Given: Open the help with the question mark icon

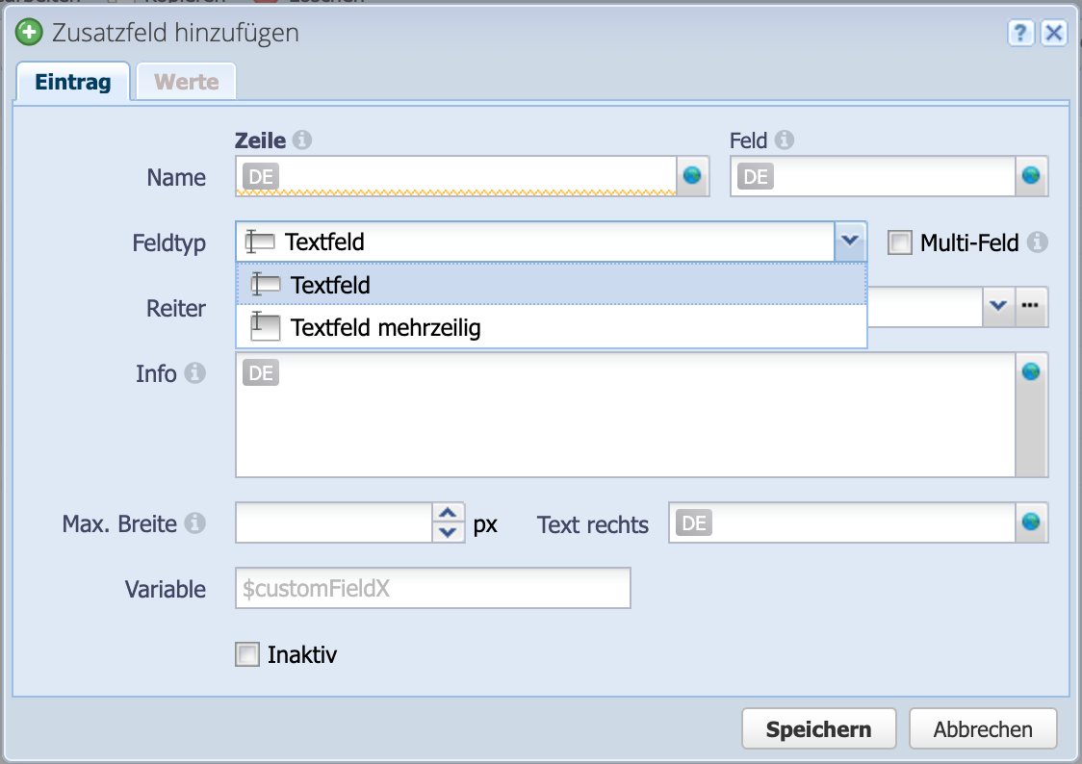Looking at the screenshot, I should tap(1019, 33).
